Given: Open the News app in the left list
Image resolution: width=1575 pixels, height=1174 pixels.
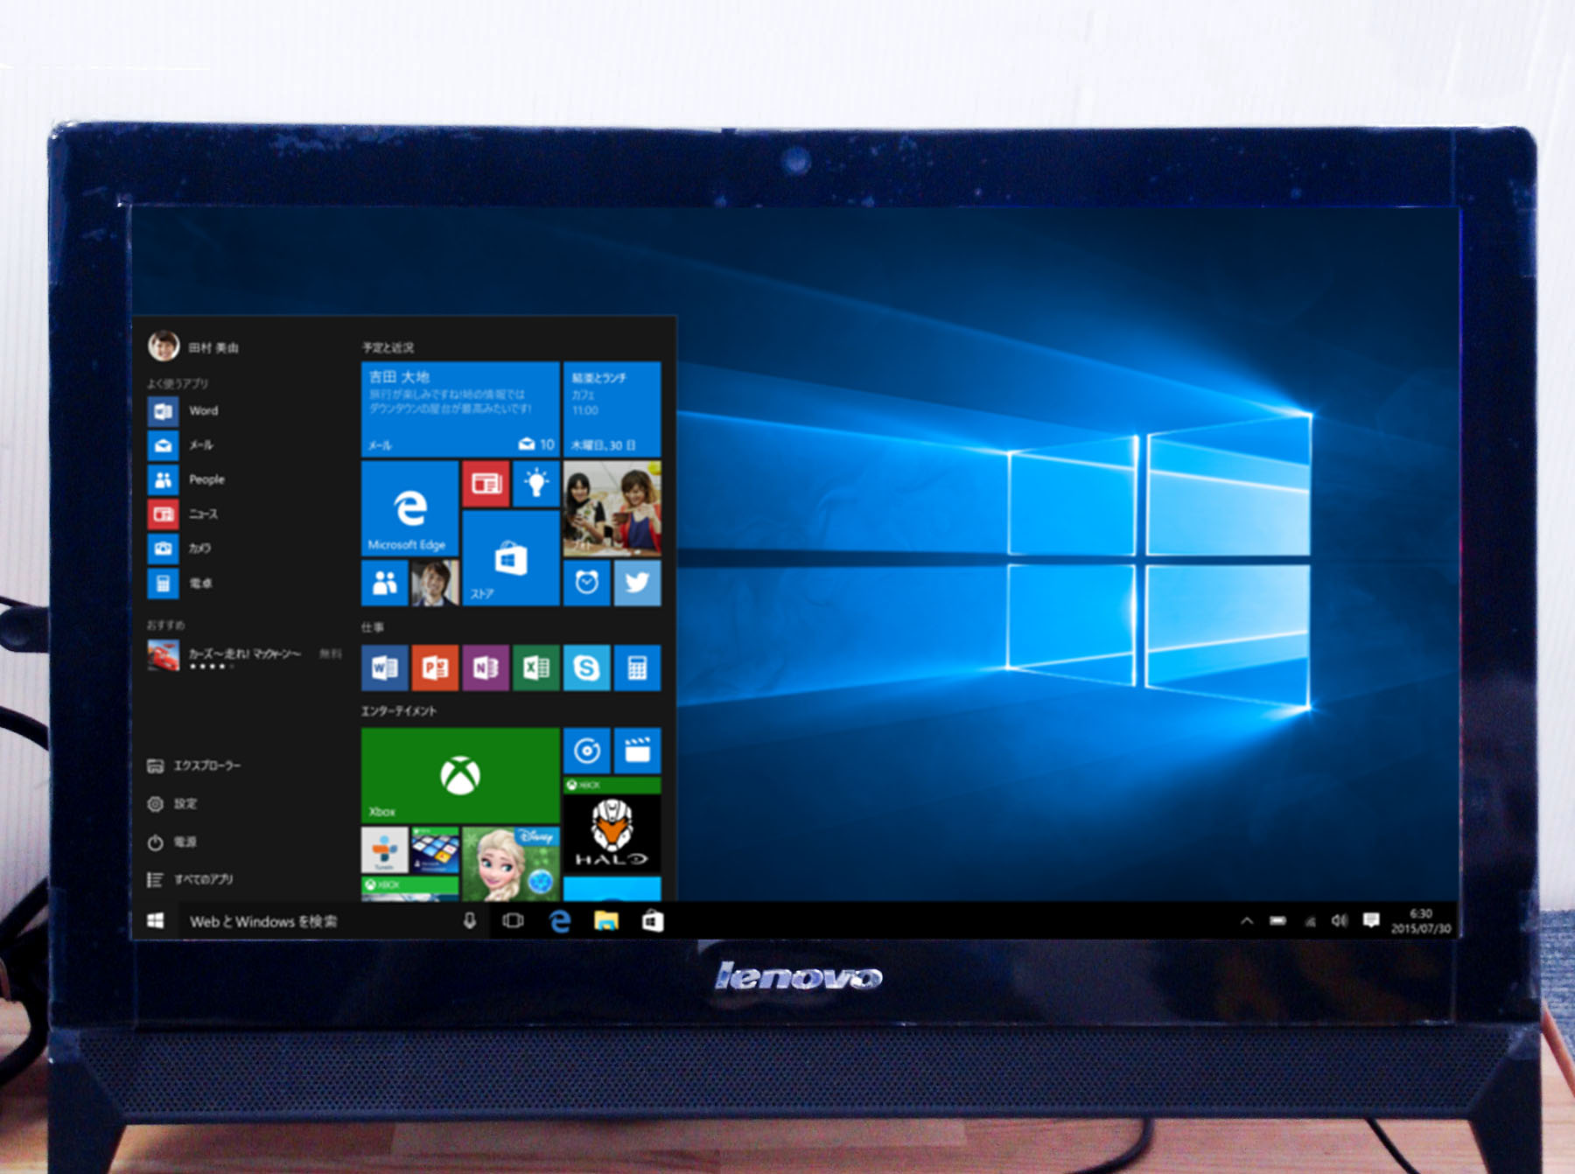Looking at the screenshot, I should click(184, 514).
